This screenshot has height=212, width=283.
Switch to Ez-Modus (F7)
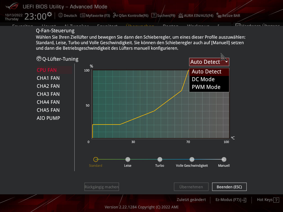[x=231, y=200]
